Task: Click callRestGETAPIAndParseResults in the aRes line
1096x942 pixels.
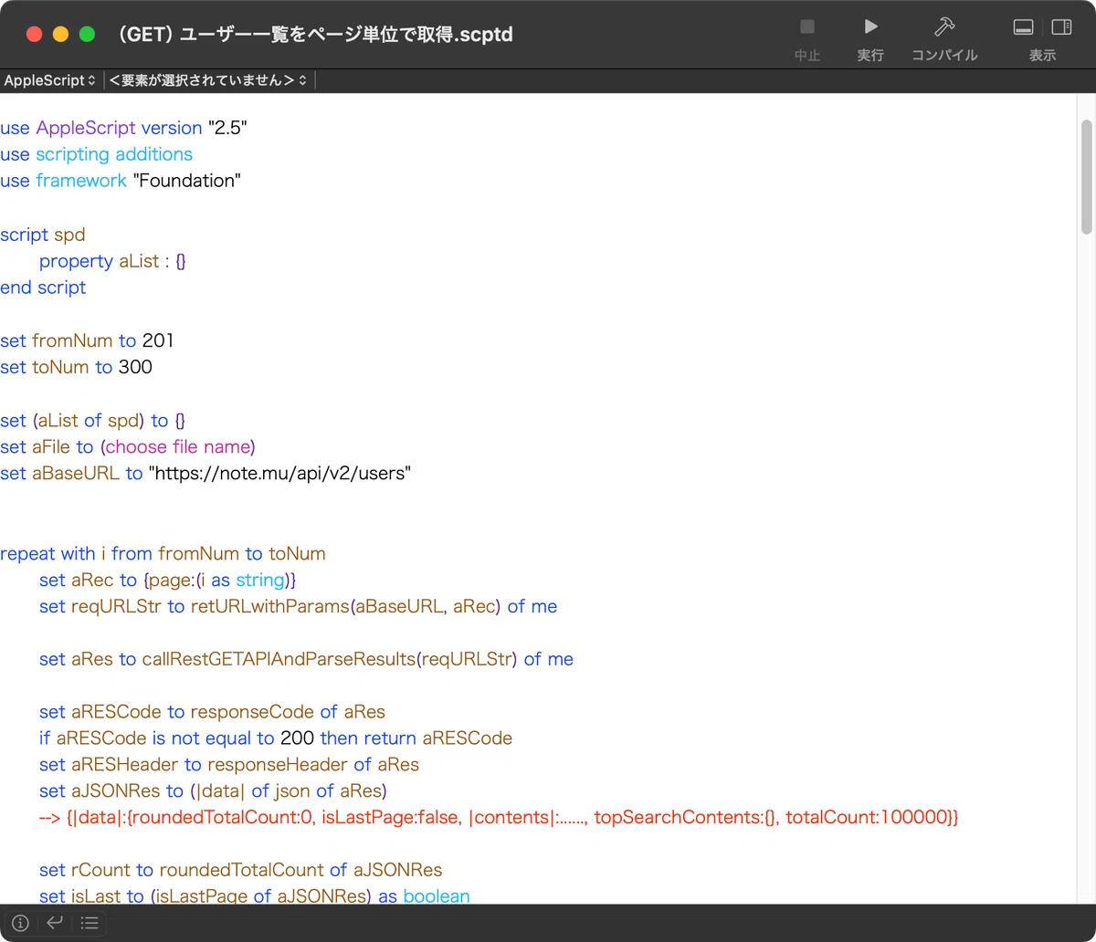Action: [x=279, y=660]
